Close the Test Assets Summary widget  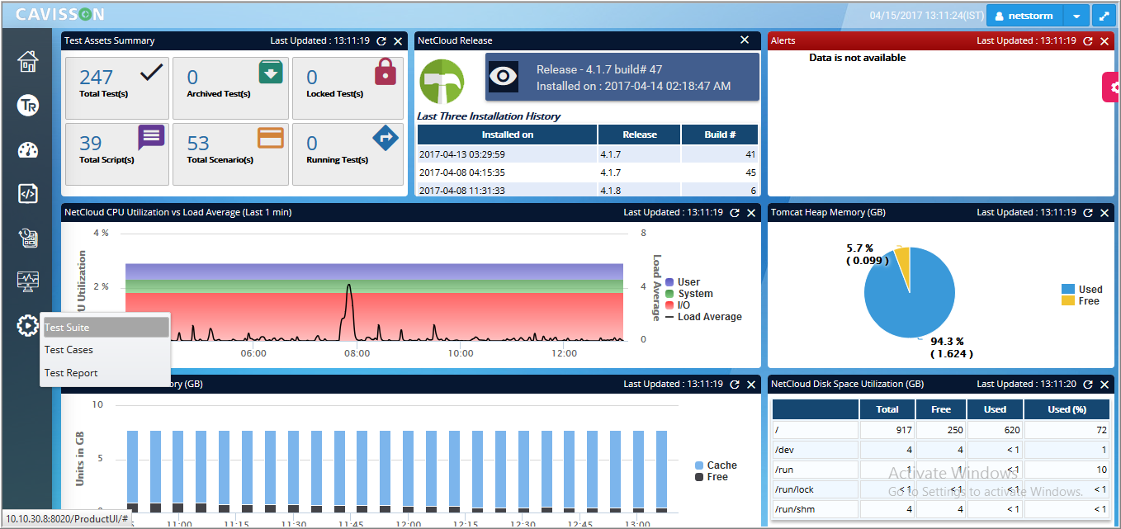point(398,40)
